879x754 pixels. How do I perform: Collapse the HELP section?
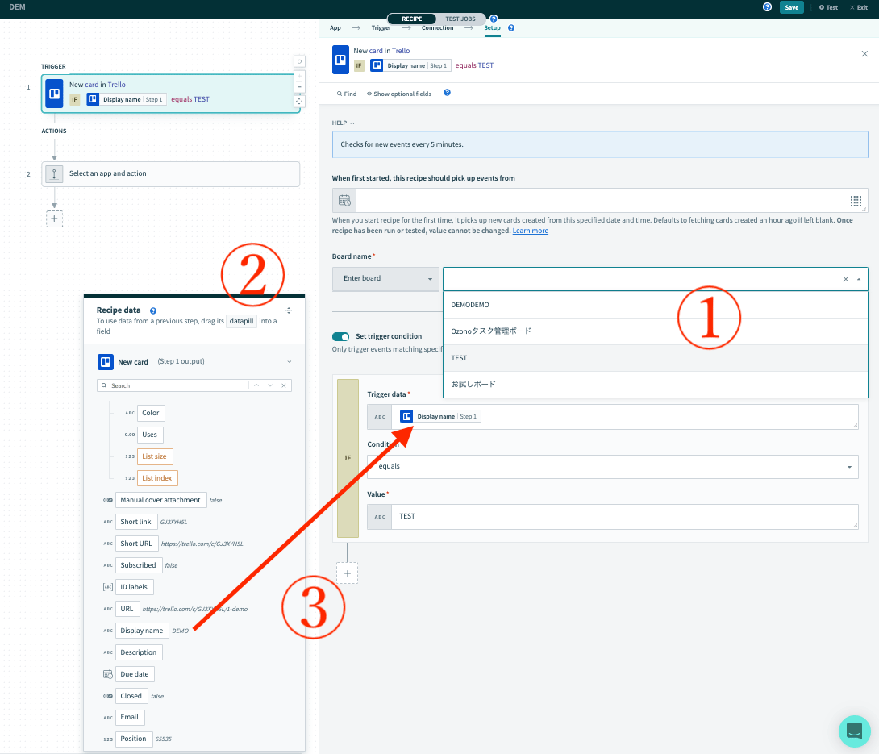[x=343, y=123]
